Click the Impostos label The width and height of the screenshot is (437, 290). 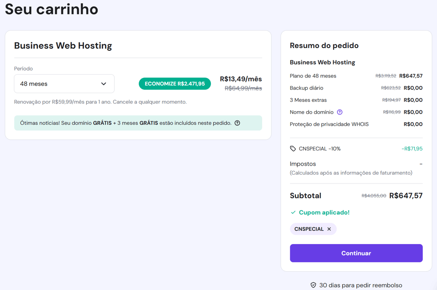tap(303, 164)
